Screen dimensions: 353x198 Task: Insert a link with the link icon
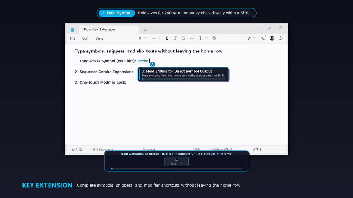192,38
